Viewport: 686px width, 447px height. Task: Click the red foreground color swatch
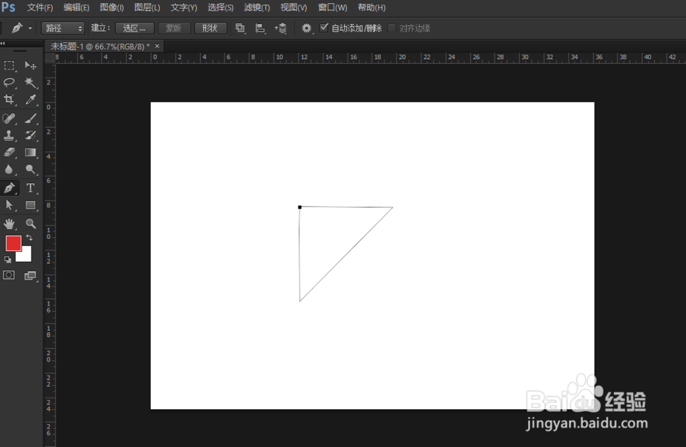(13, 244)
